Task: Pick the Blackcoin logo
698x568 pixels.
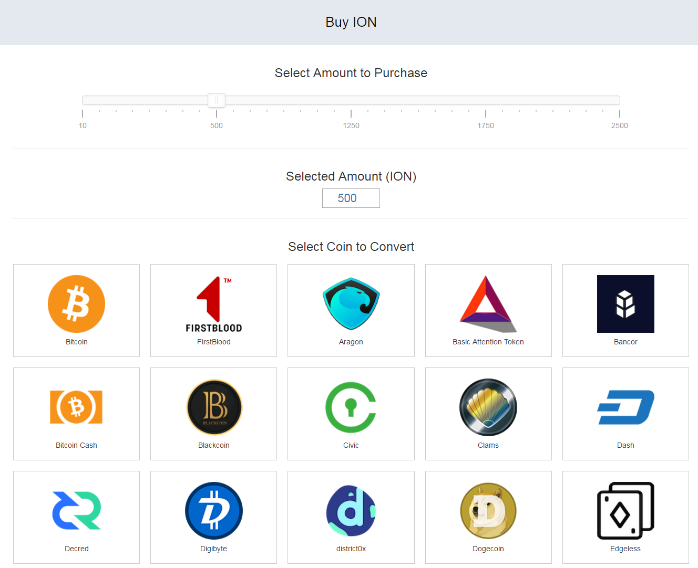Action: coord(214,407)
